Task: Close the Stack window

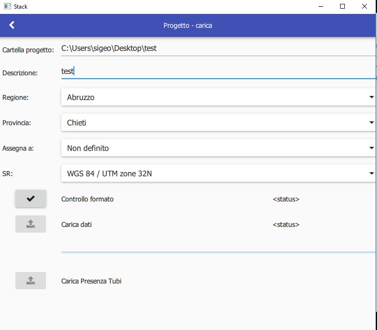Action: 365,7
